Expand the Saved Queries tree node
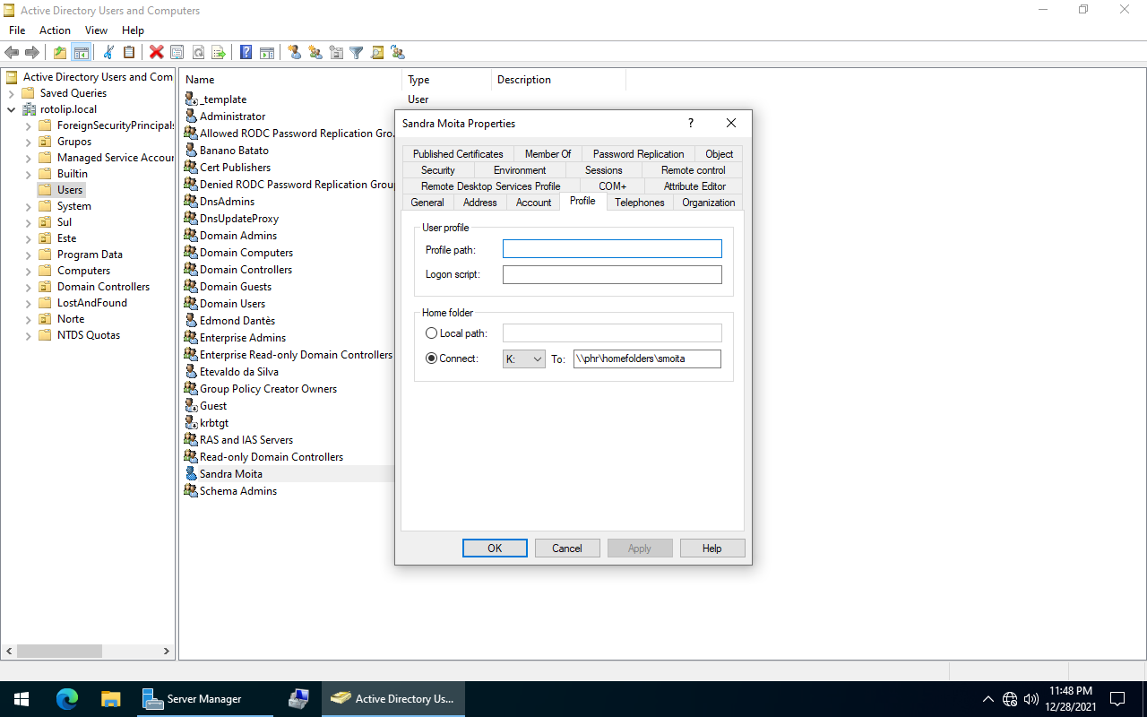This screenshot has height=717, width=1147. 11,93
